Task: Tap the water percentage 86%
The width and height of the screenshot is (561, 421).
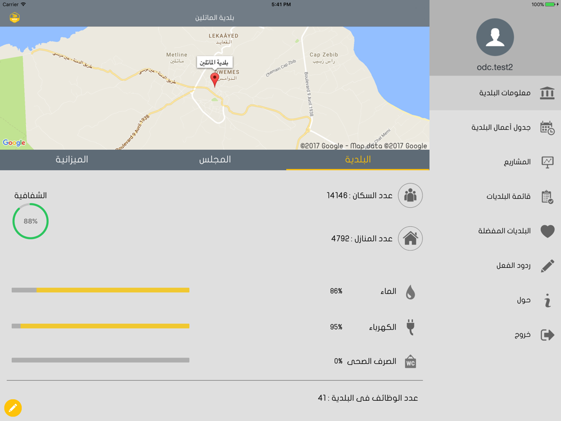Action: pyautogui.click(x=336, y=291)
